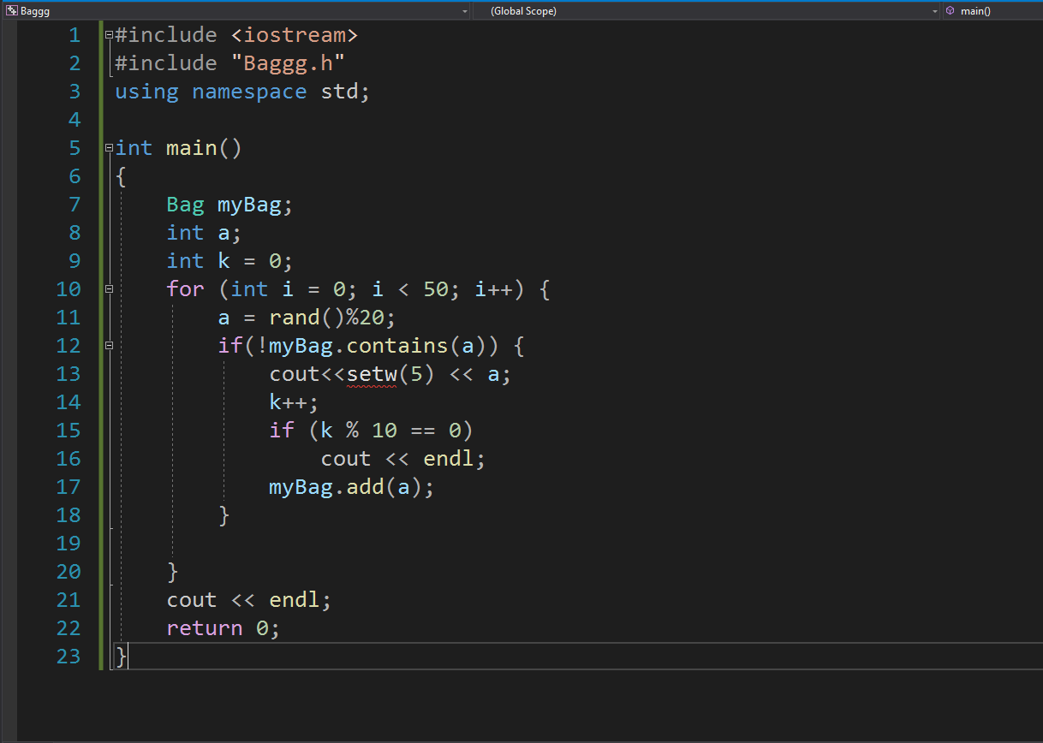1043x743 pixels.
Task: Click myBag.add(a) call on line 17
Action: 345,487
